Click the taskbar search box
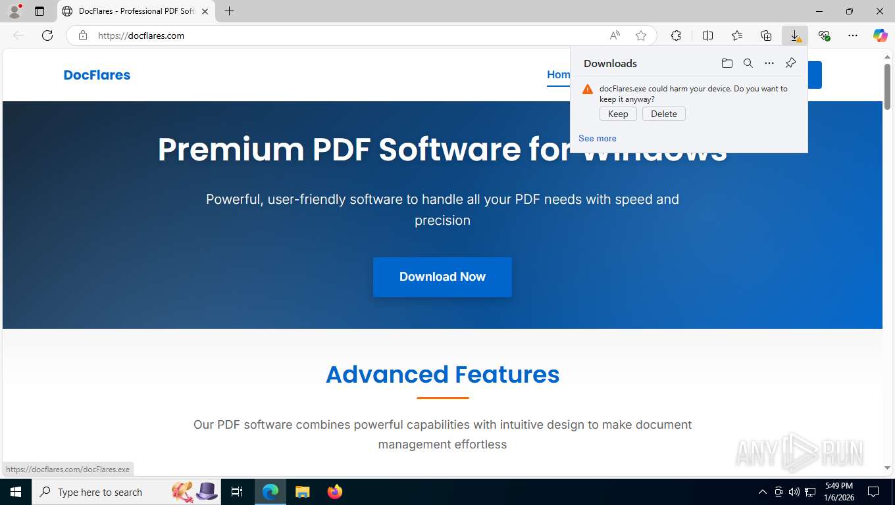Viewport: 895px width, 505px height. click(x=128, y=492)
